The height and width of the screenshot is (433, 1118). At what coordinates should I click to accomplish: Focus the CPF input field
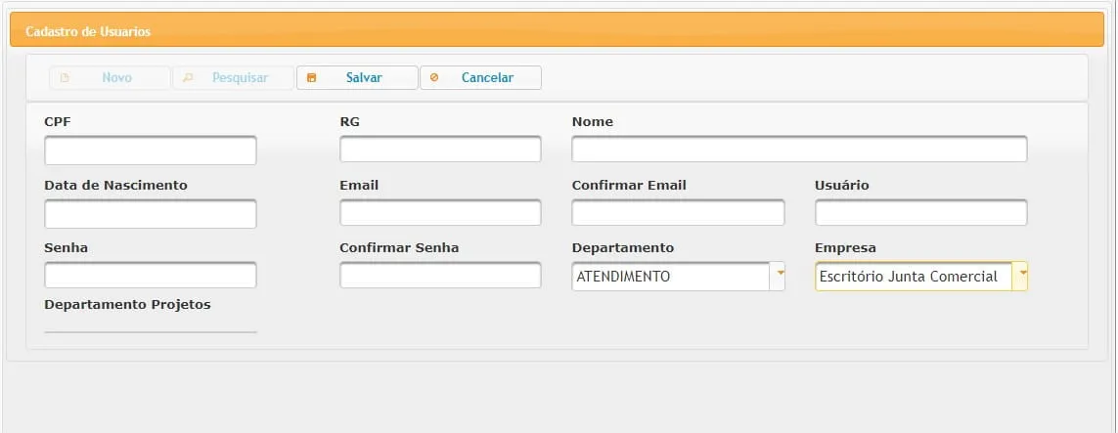[151, 151]
